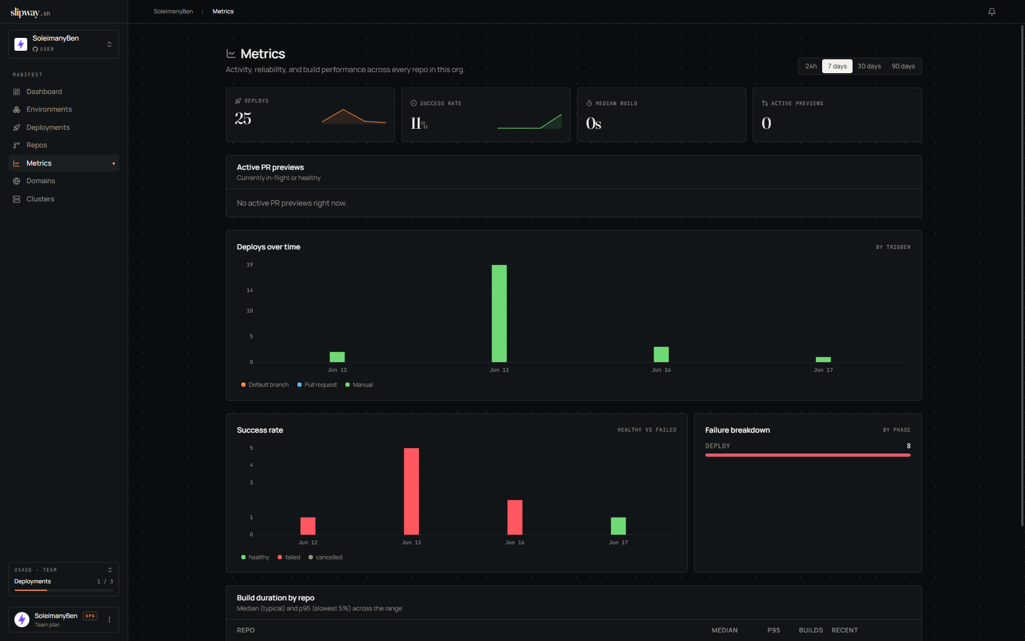The height and width of the screenshot is (641, 1025).
Task: Open Deployments page
Action: point(64,128)
